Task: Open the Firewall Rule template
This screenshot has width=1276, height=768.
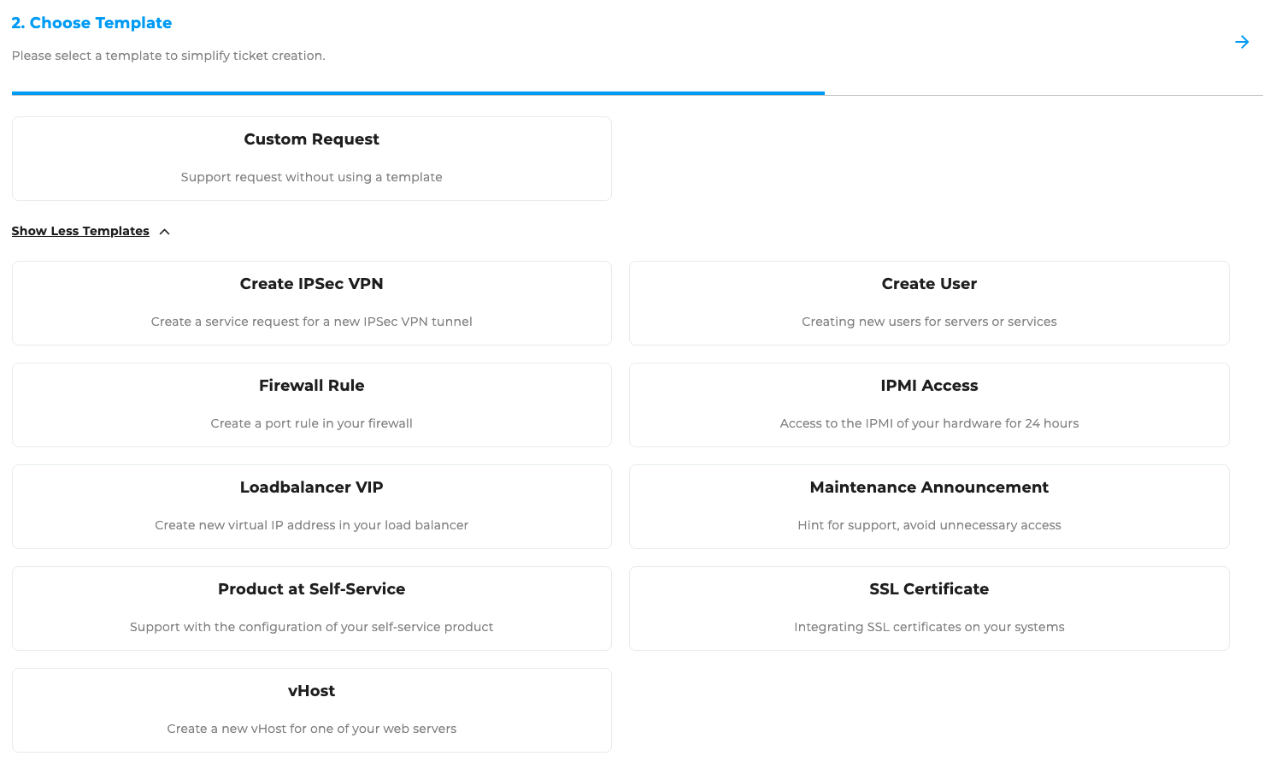Action: pos(311,405)
